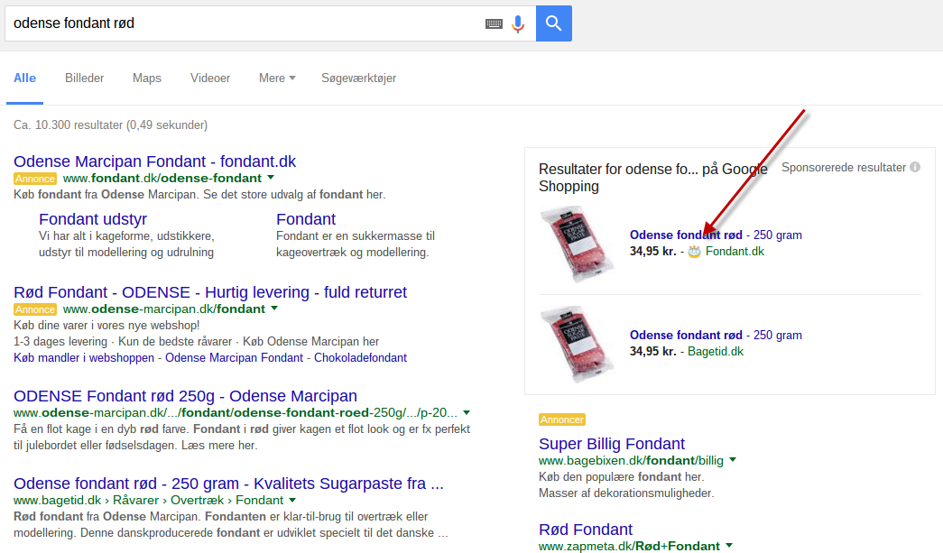
Task: Click the cake icon beside Fondant.dk
Action: tap(695, 252)
